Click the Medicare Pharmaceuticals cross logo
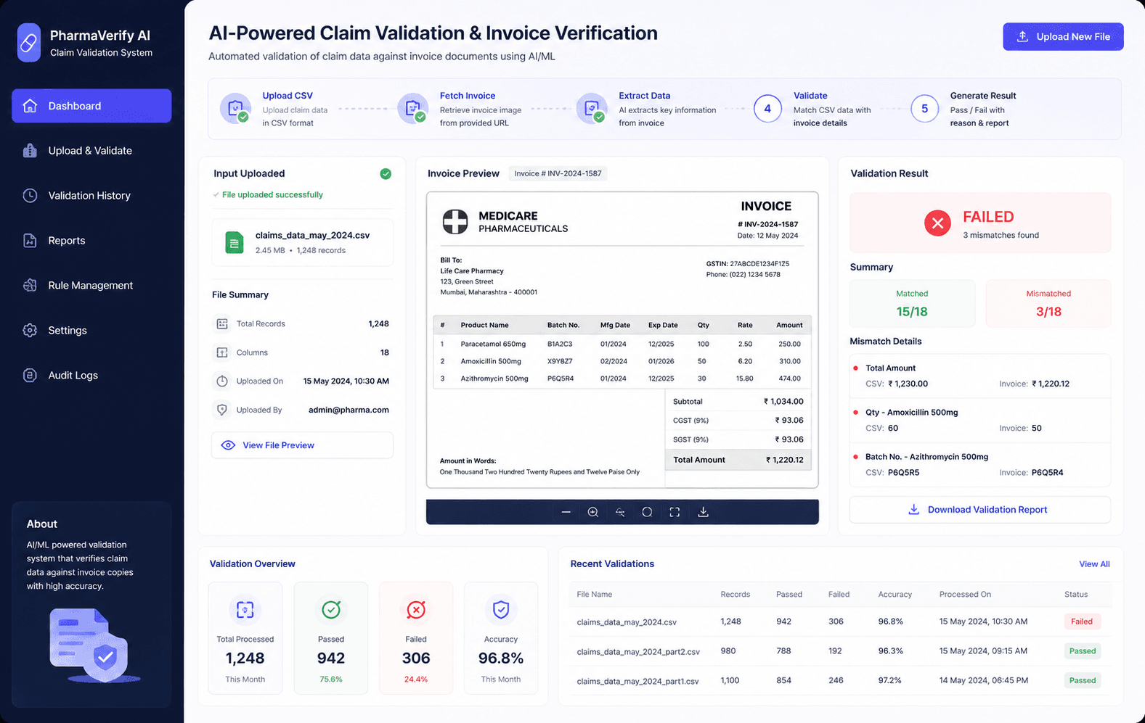This screenshot has height=723, width=1145. click(x=455, y=222)
